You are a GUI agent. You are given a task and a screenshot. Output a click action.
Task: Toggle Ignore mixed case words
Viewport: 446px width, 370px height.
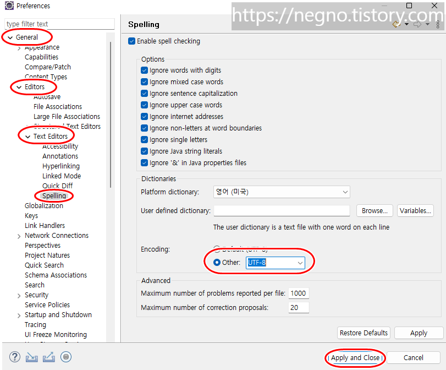pos(144,81)
